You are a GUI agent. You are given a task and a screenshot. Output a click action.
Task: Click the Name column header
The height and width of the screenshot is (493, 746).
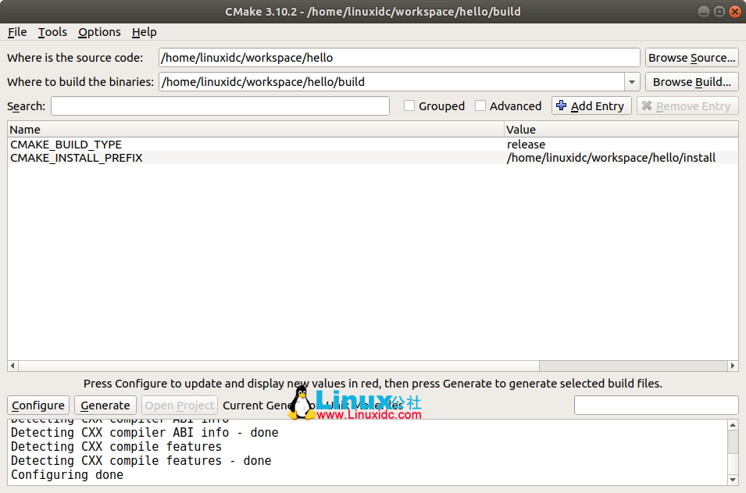click(x=255, y=130)
